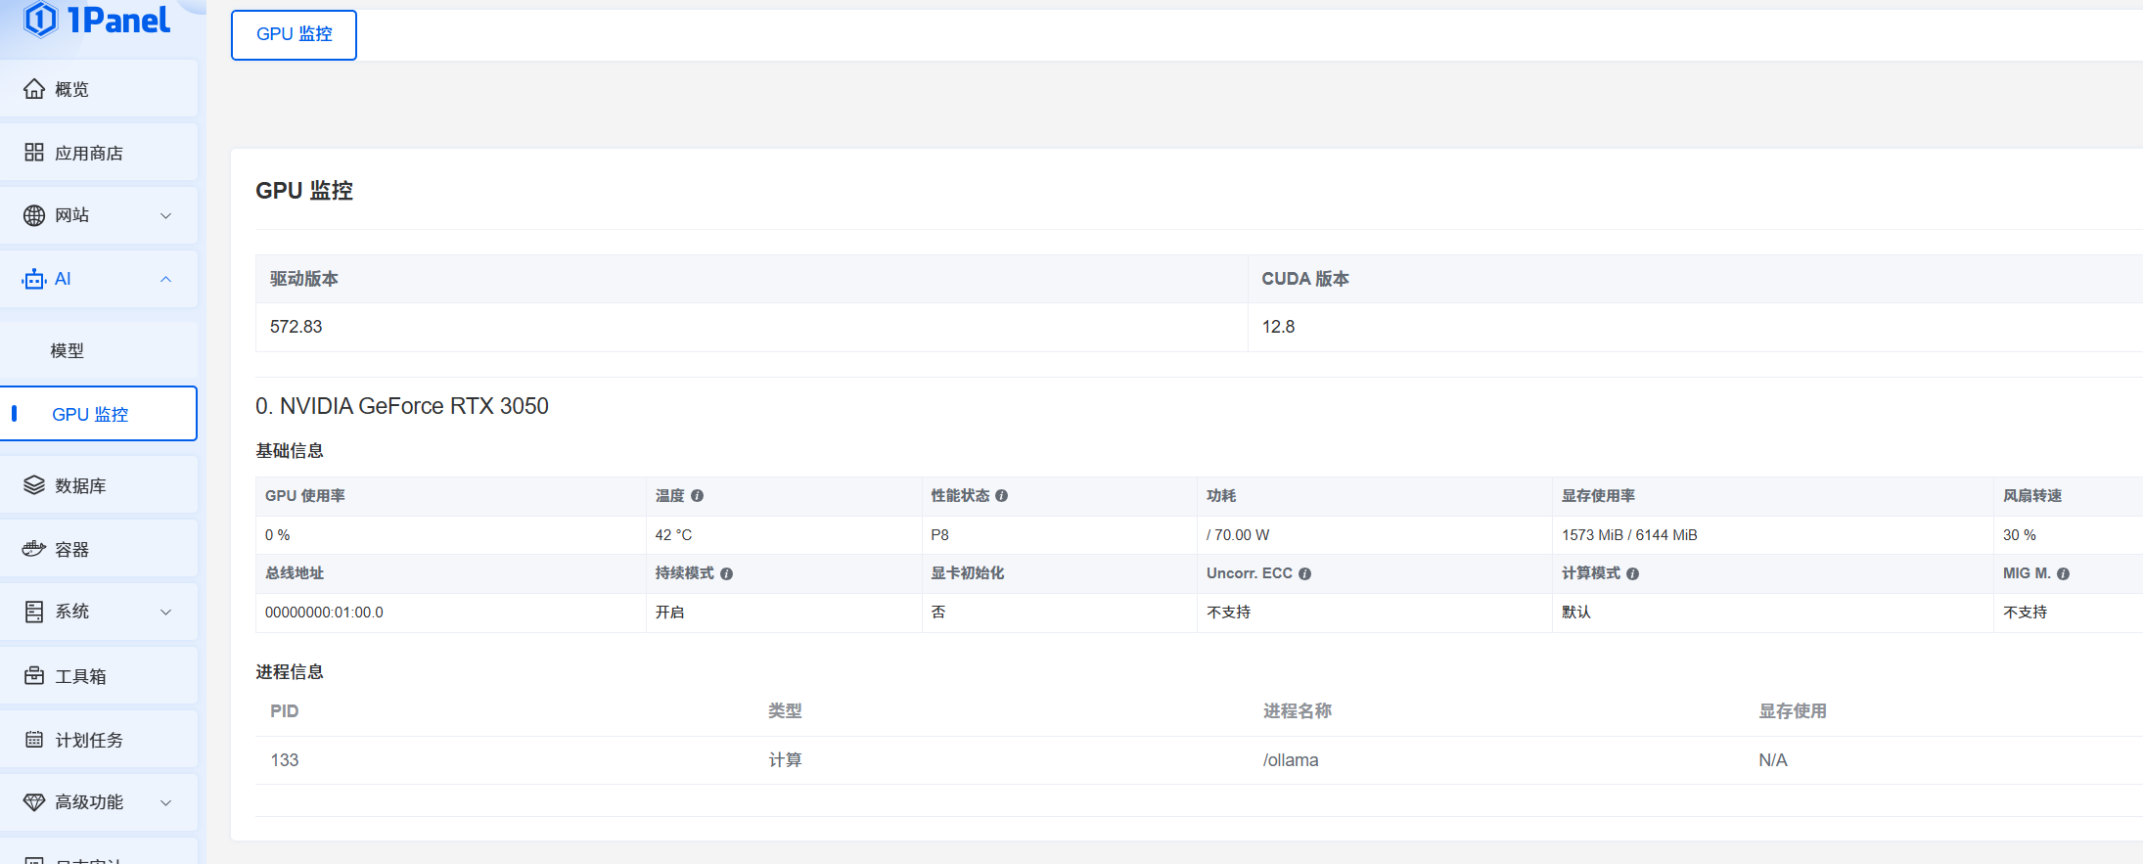Click the 持续模式 value 开启
Image resolution: width=2143 pixels, height=864 pixels.
click(669, 613)
